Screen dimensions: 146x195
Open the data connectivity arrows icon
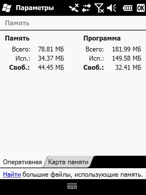86,8
